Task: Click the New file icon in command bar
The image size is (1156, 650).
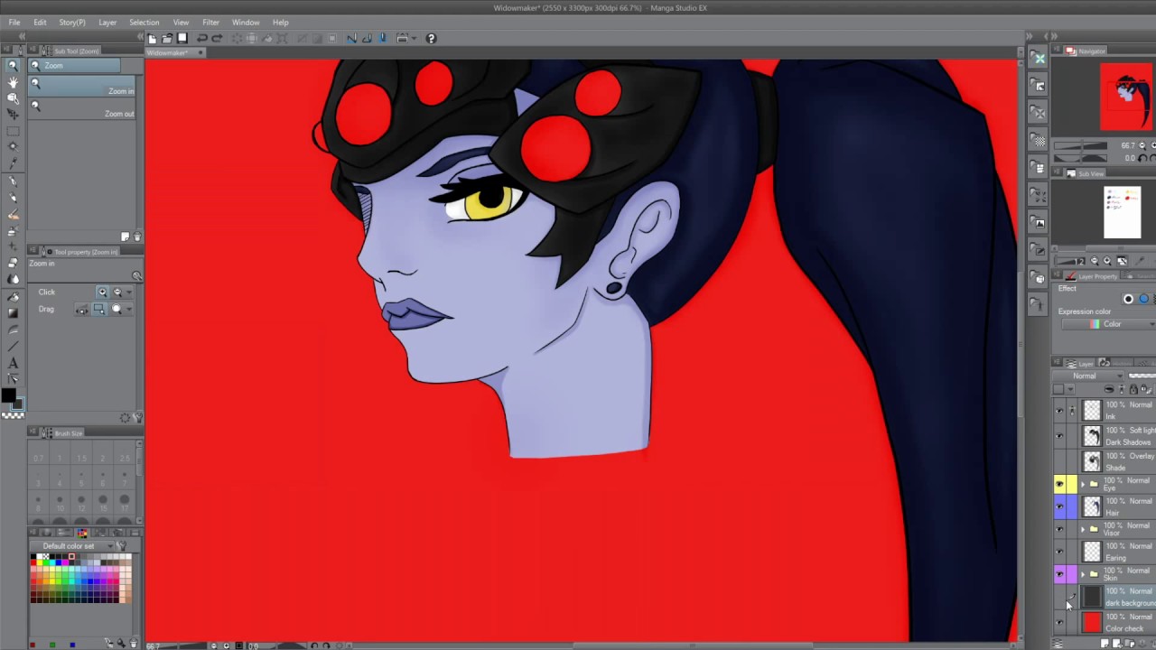Action: (x=153, y=38)
